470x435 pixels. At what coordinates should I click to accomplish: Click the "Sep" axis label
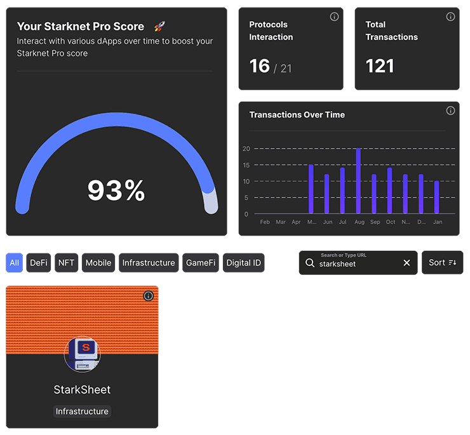[375, 222]
